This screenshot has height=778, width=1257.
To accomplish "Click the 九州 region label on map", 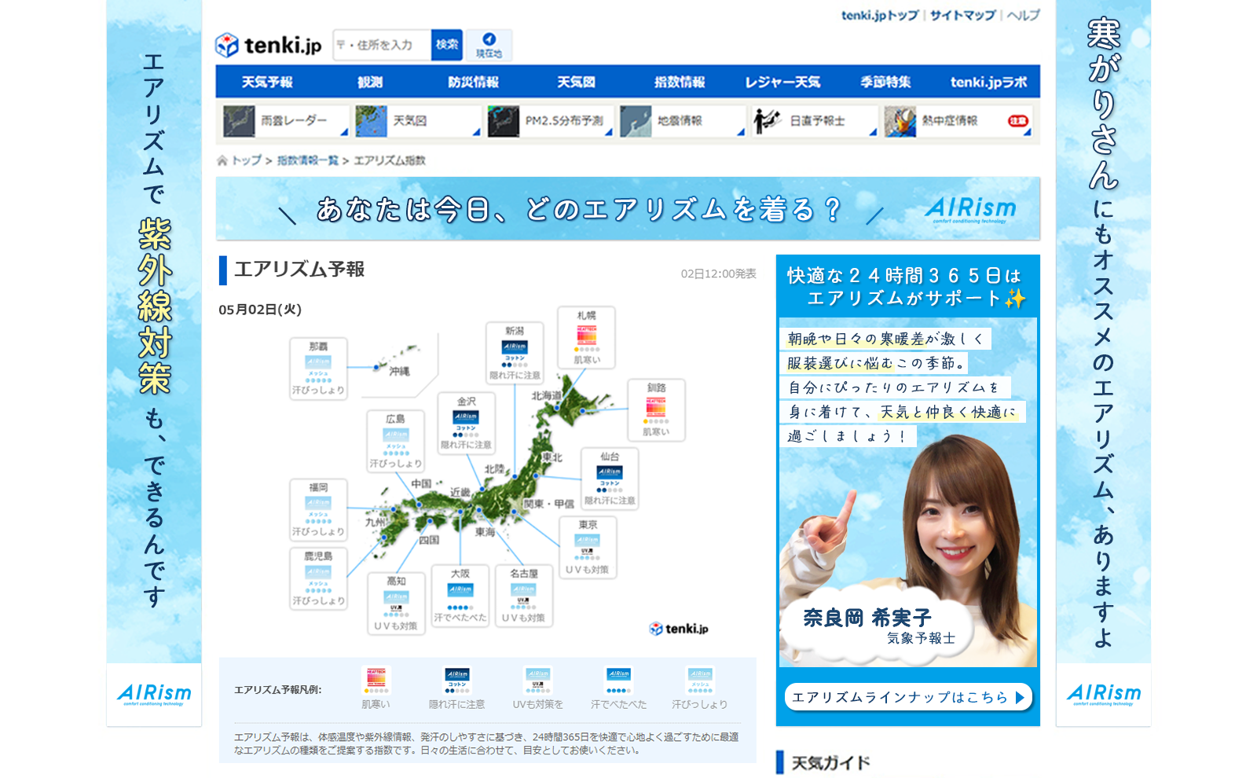I will pos(376,522).
